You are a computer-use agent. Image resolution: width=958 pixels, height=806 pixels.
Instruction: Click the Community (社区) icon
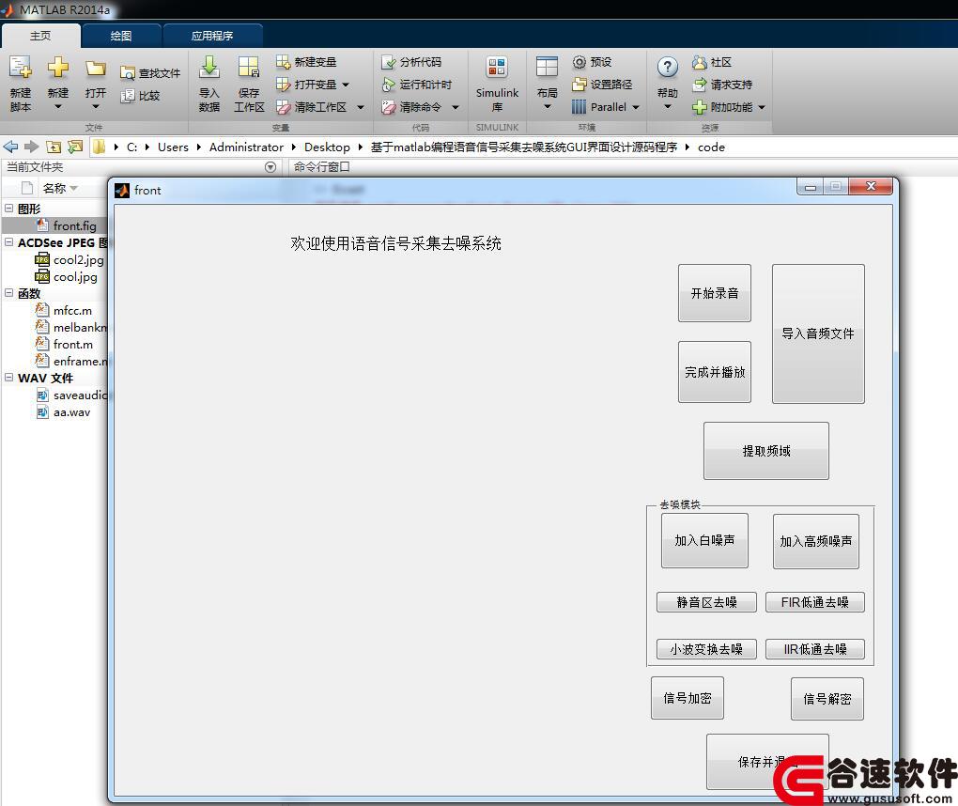click(700, 62)
